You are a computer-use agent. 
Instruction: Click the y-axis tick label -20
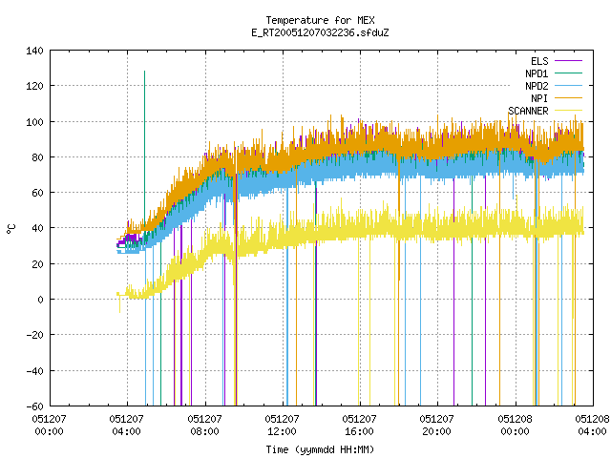(x=34, y=335)
